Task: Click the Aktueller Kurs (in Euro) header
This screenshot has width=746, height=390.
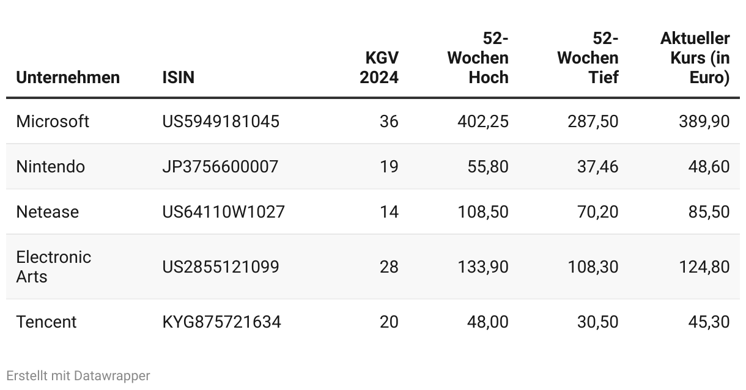Action: click(695, 58)
